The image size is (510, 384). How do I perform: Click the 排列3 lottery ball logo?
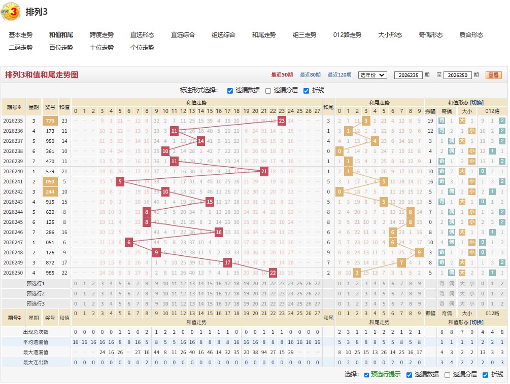point(11,12)
